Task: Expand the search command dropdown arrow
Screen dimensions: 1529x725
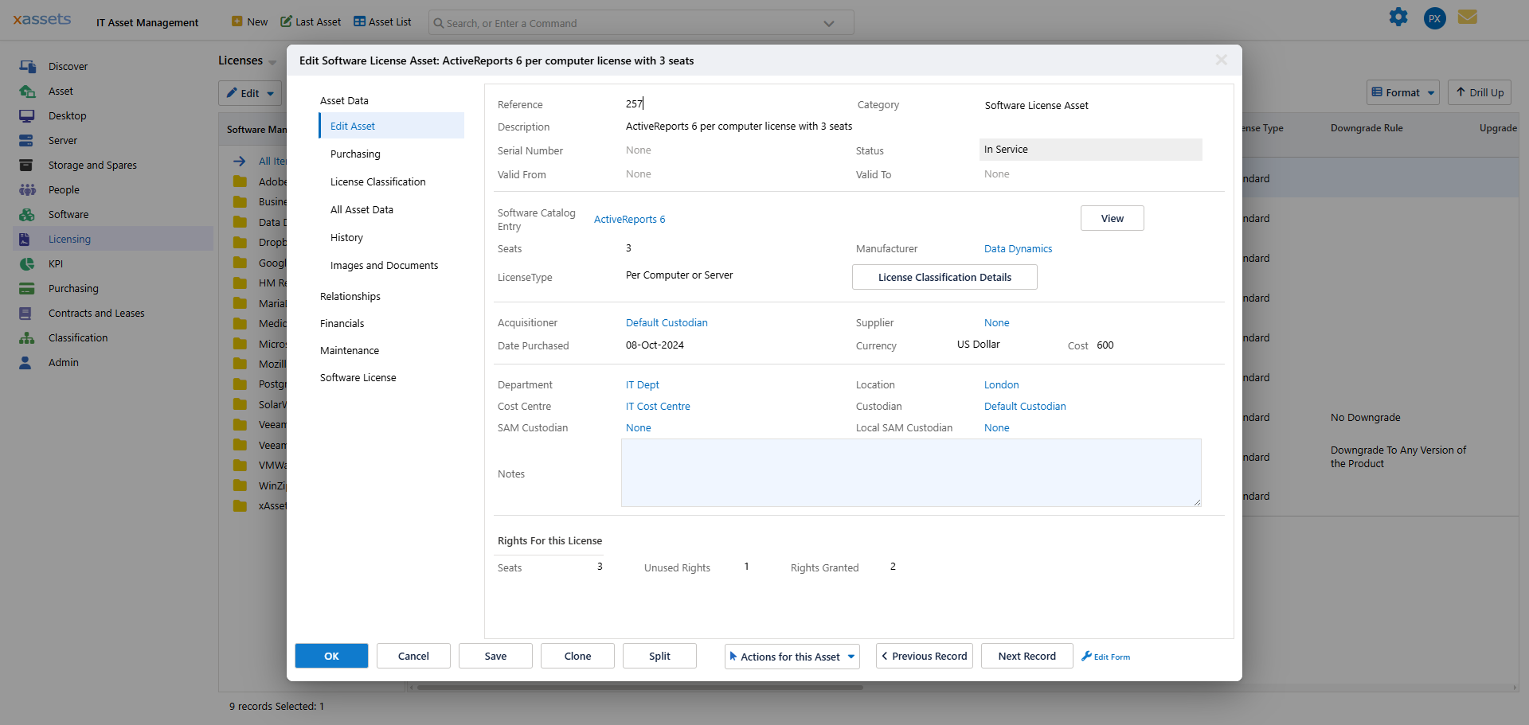Action: [x=829, y=24]
